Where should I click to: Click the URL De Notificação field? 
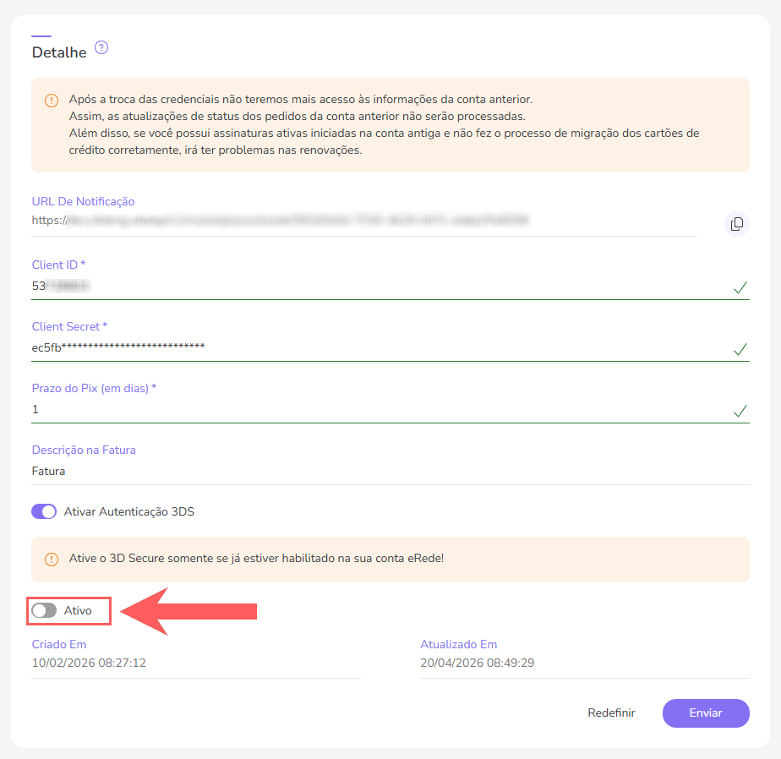pyautogui.click(x=364, y=221)
